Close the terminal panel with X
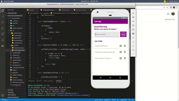This screenshot has height=101, width=179. pos(132,81)
